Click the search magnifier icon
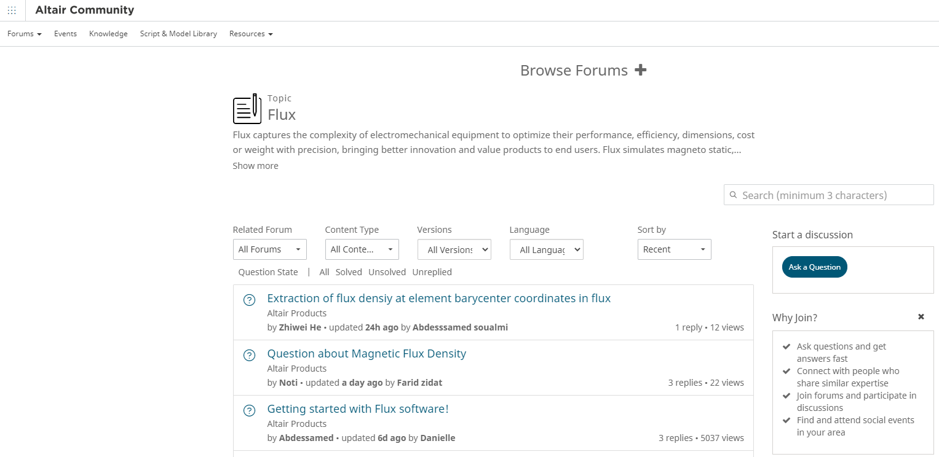939x457 pixels. [x=733, y=195]
